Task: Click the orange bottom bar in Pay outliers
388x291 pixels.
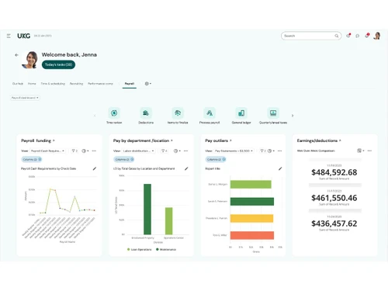Action: pyautogui.click(x=252, y=235)
